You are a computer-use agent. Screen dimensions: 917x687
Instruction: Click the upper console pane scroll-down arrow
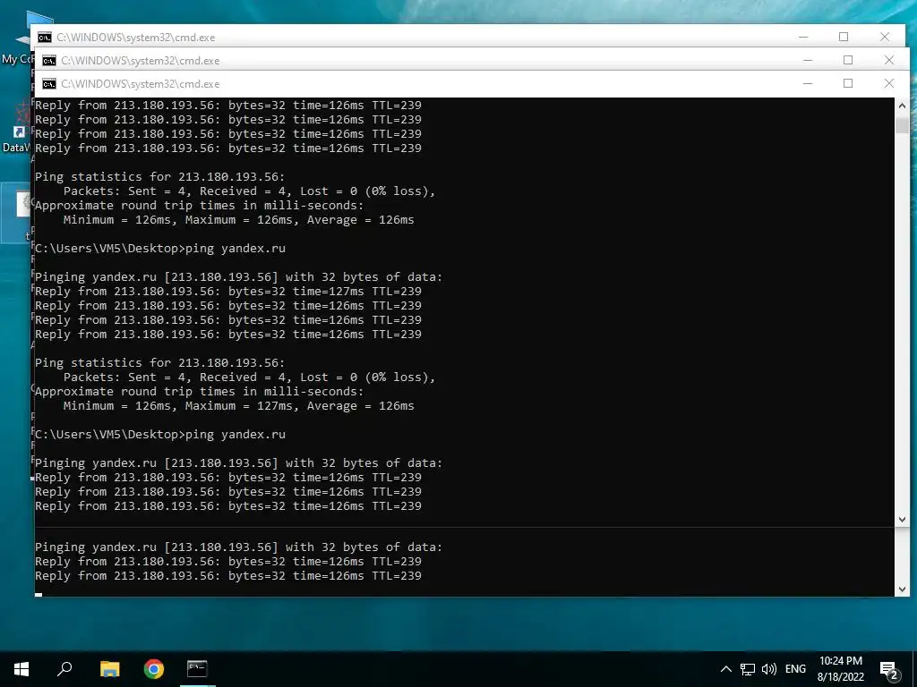point(902,520)
